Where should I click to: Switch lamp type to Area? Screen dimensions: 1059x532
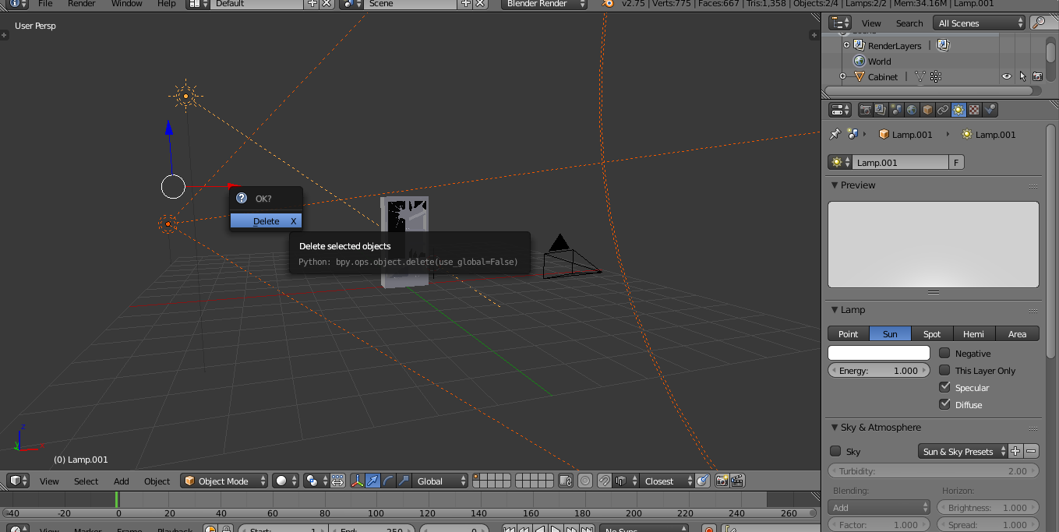click(1018, 333)
